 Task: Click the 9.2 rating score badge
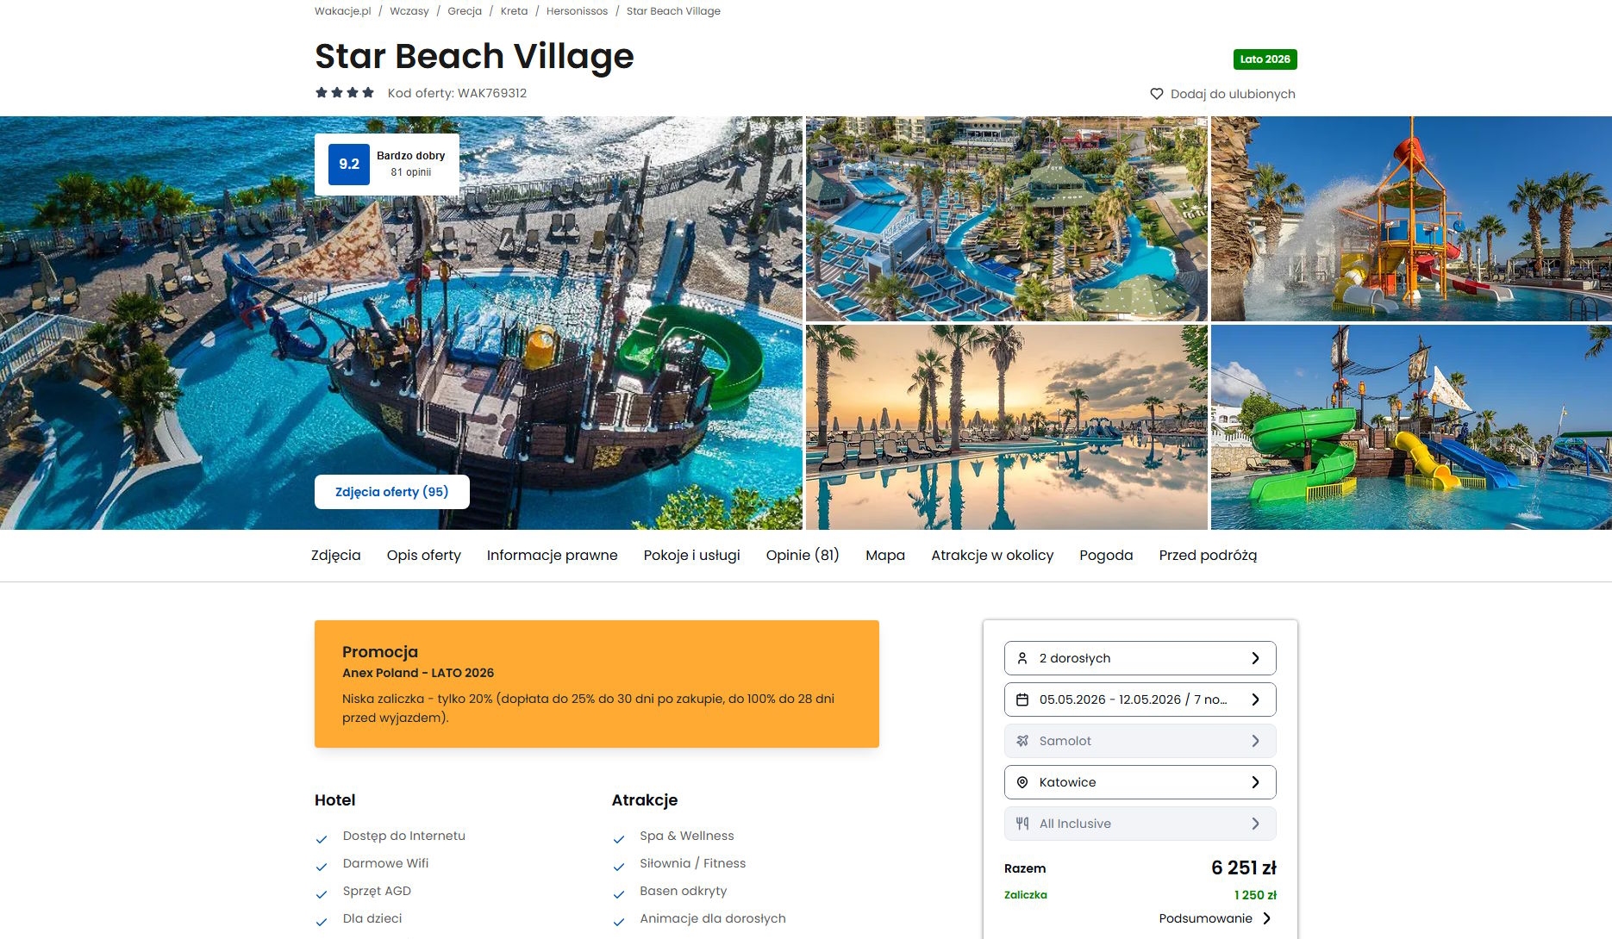click(349, 165)
